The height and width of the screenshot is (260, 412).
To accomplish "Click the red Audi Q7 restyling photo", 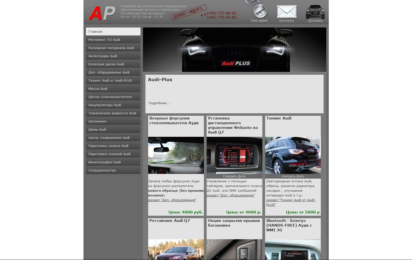I will (176, 249).
